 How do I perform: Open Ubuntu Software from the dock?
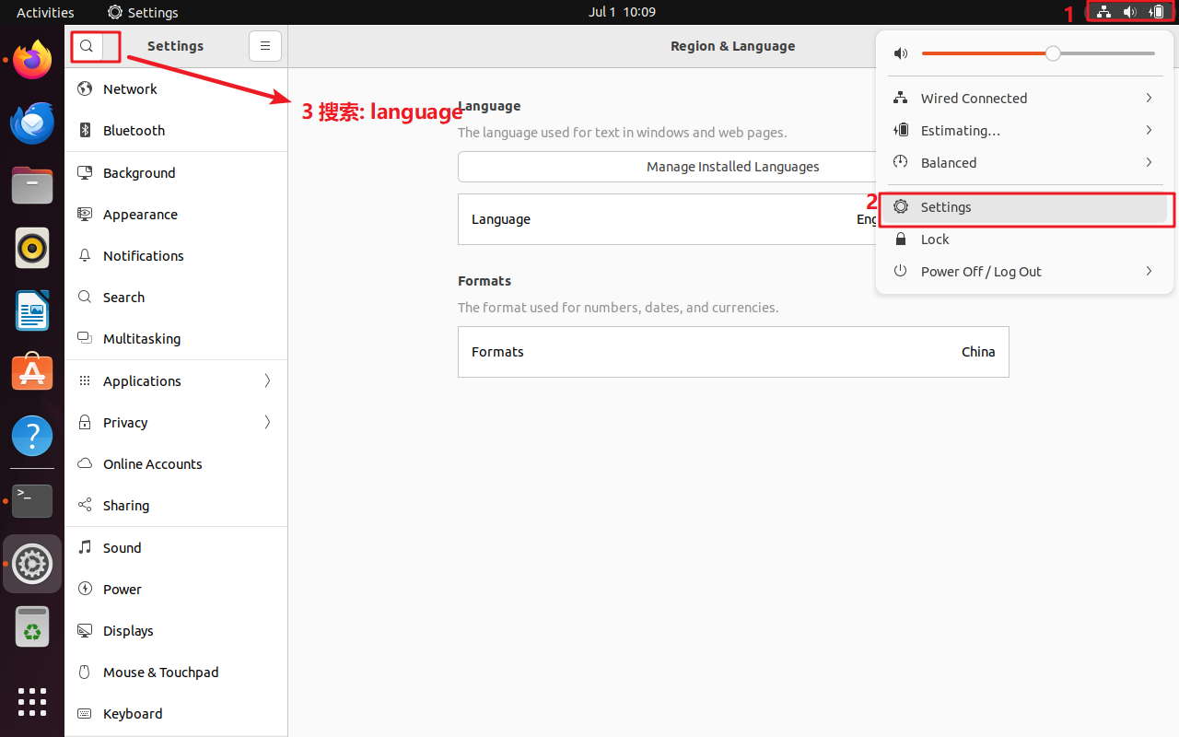tap(32, 373)
